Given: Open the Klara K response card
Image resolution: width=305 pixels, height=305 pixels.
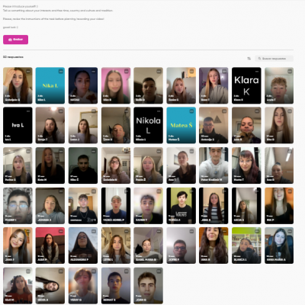Looking at the screenshot, I should coord(246,85).
